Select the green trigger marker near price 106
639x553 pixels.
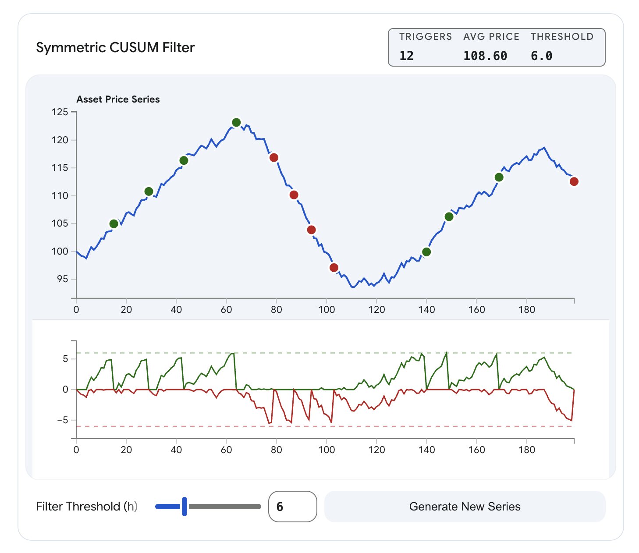pyautogui.click(x=449, y=217)
